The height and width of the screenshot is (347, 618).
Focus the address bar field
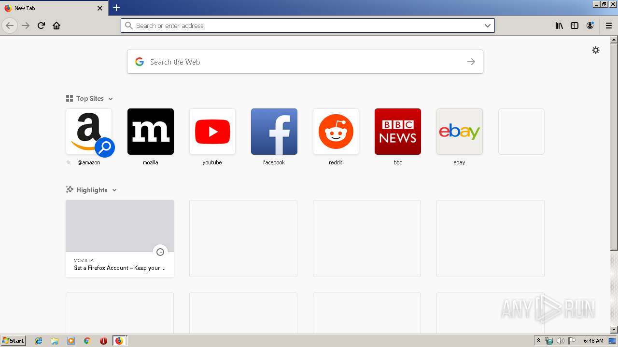[308, 26]
